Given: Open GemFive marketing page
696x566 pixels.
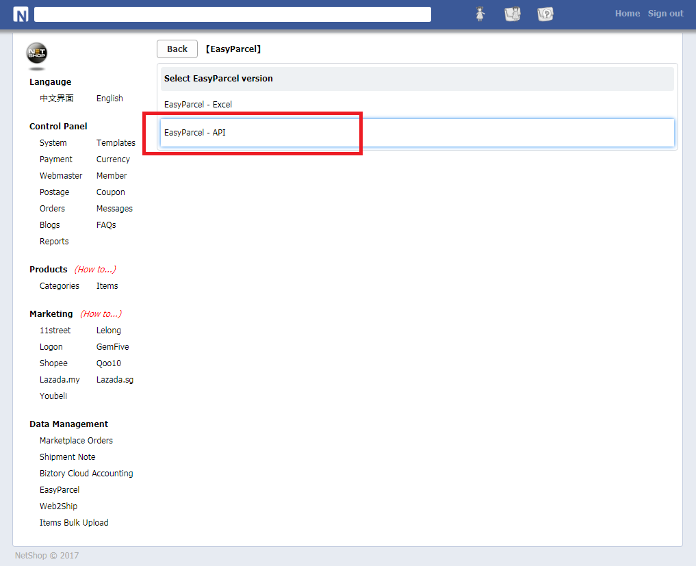Looking at the screenshot, I should click(x=113, y=346).
